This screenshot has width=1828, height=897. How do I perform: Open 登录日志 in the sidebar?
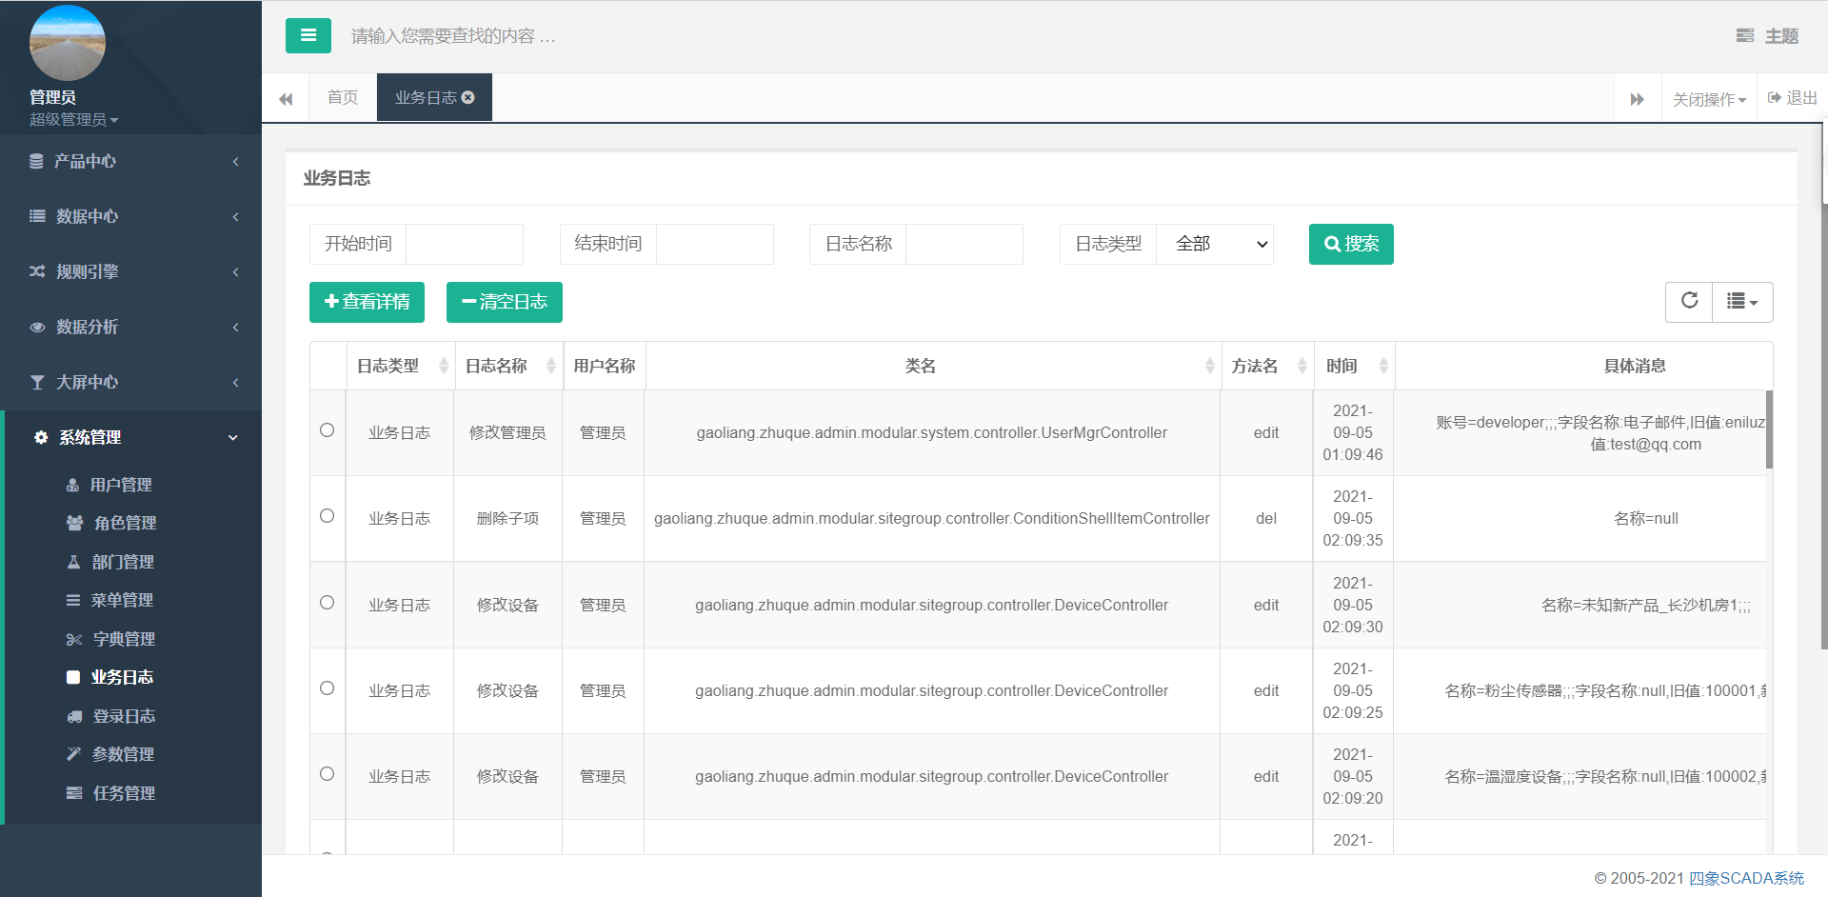click(x=124, y=716)
